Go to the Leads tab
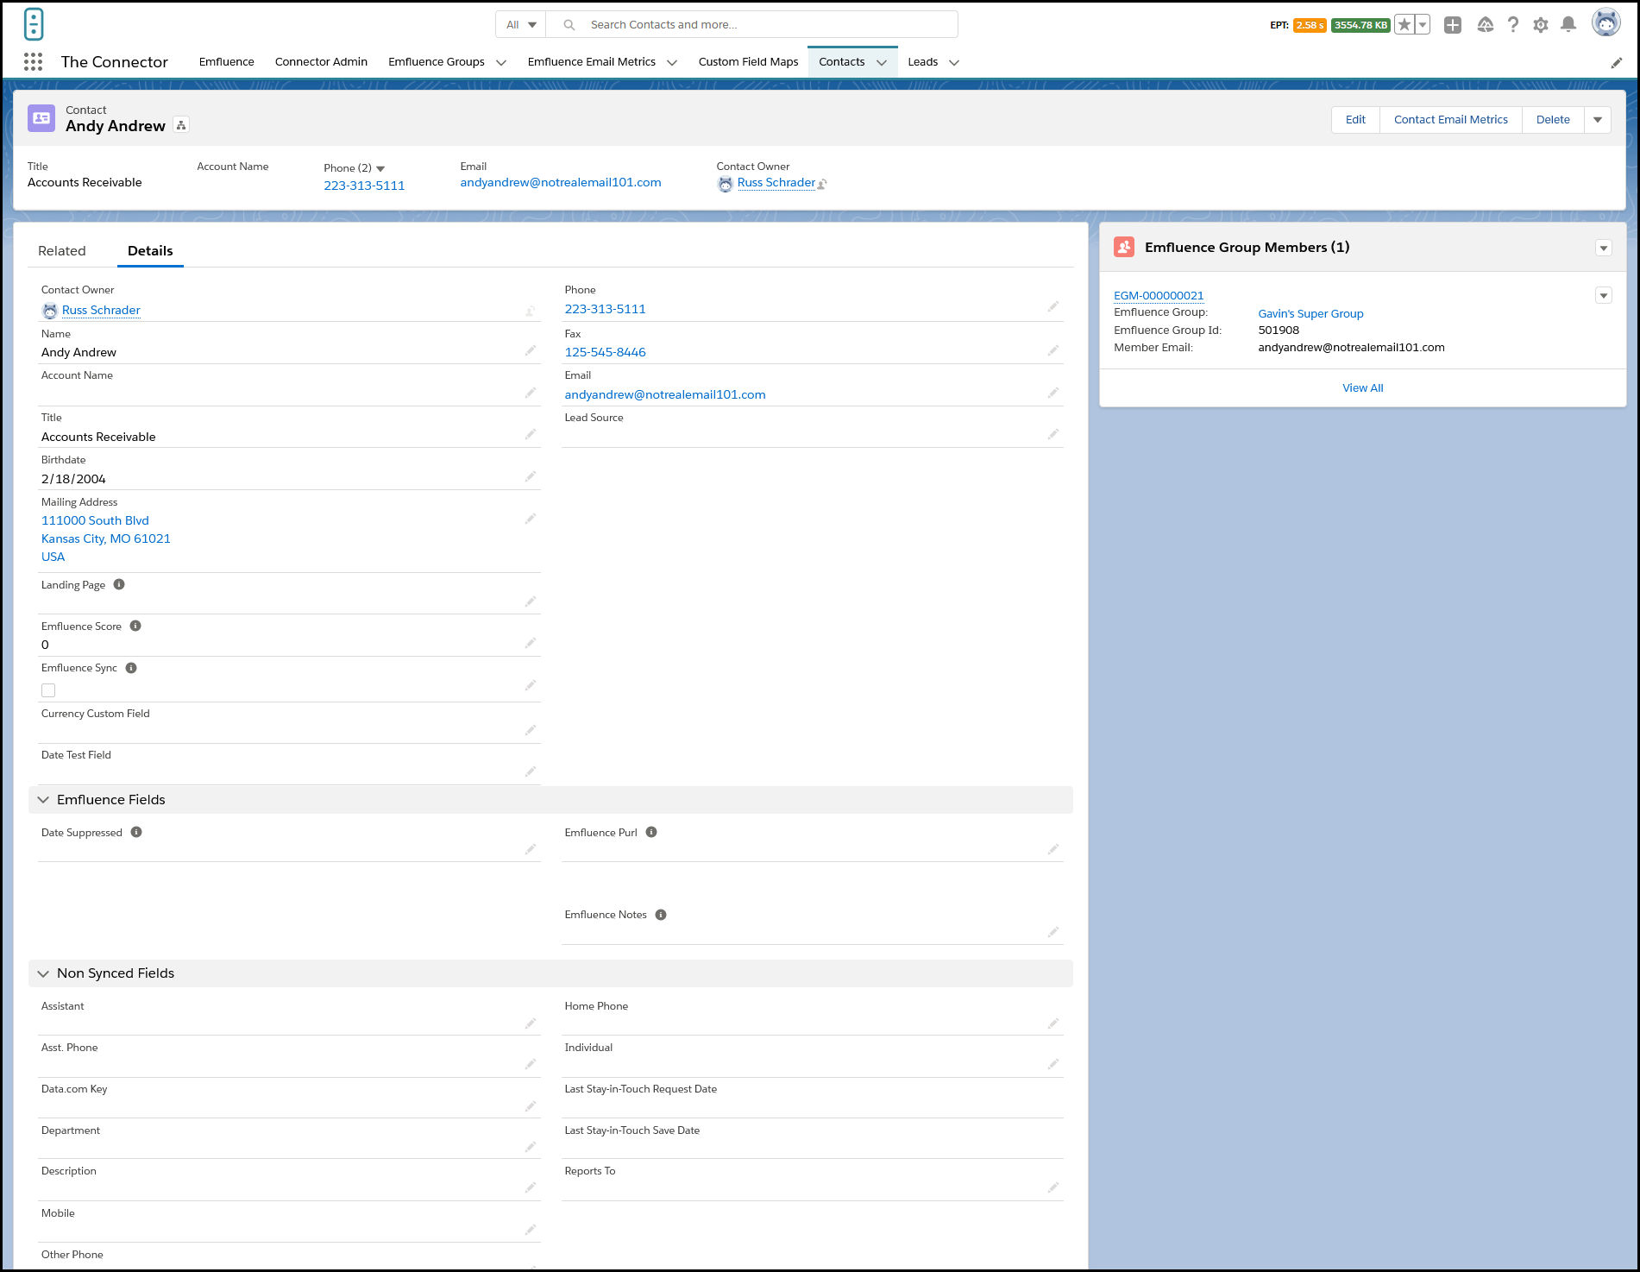 pos(923,62)
